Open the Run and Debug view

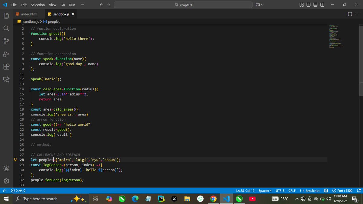pyautogui.click(x=6, y=54)
